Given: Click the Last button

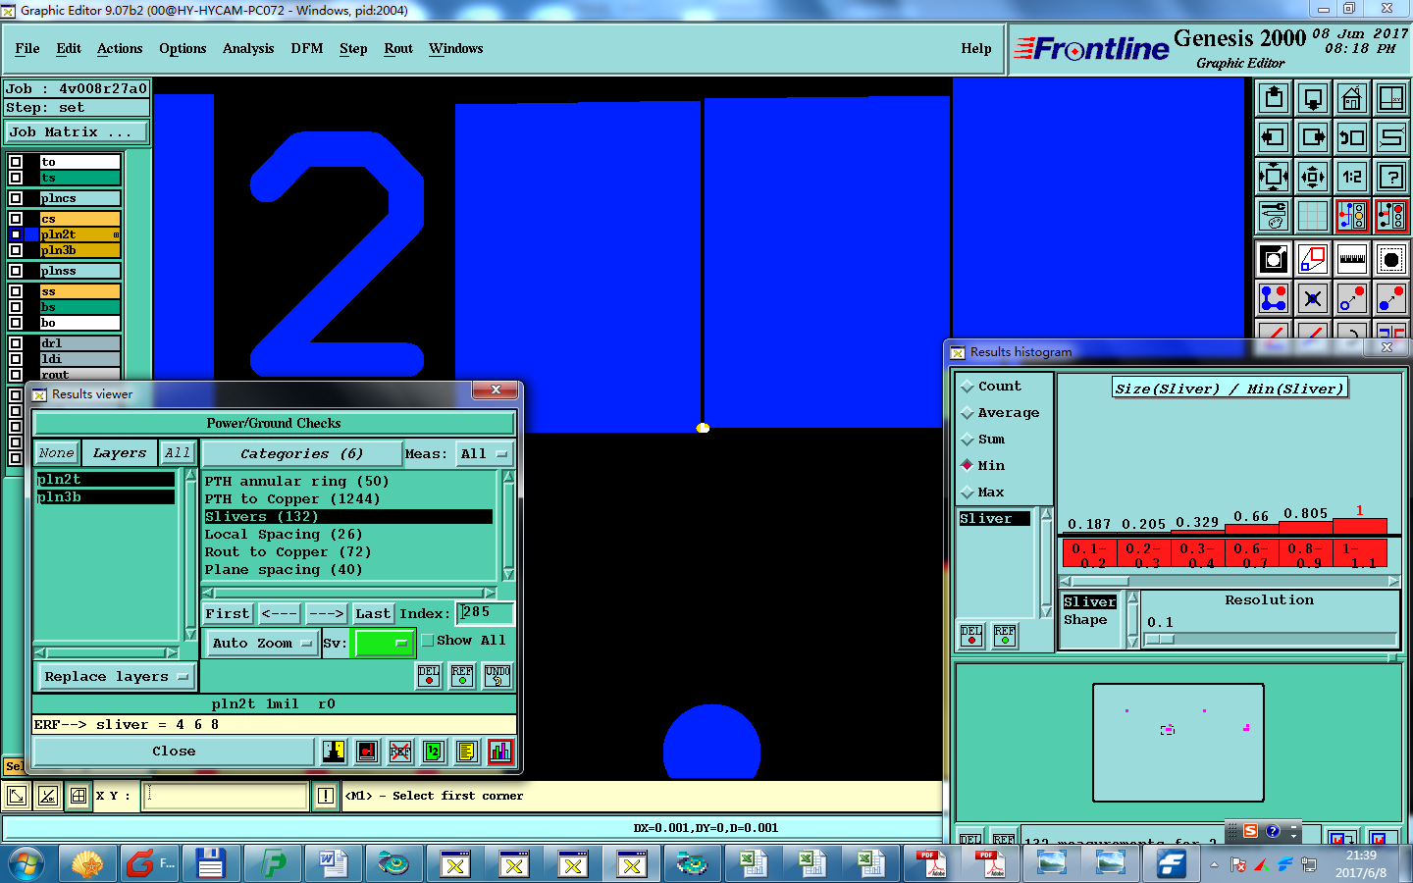Looking at the screenshot, I should point(373,613).
